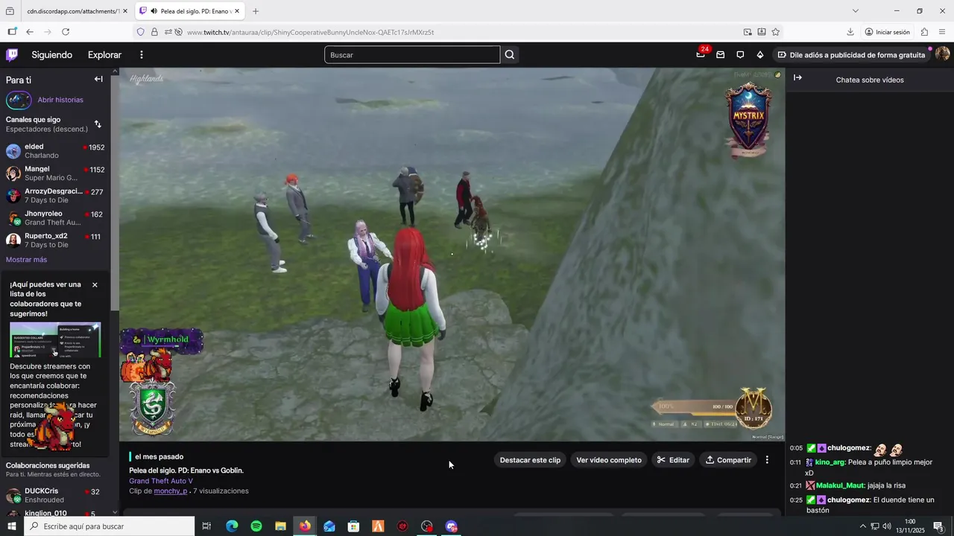Image resolution: width=954 pixels, height=536 pixels.
Task: Click the Windows taskbar search box
Action: tap(110, 526)
